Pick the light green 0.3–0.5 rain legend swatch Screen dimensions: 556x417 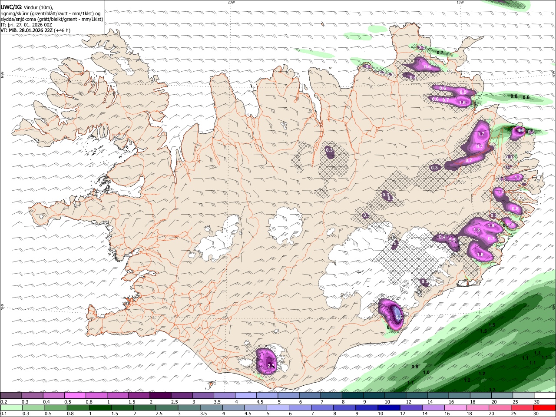pyautogui.click(x=34, y=408)
